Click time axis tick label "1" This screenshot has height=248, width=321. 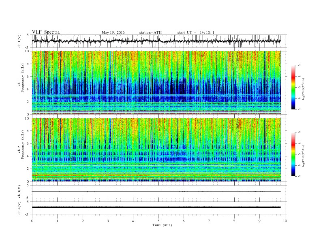57,221
